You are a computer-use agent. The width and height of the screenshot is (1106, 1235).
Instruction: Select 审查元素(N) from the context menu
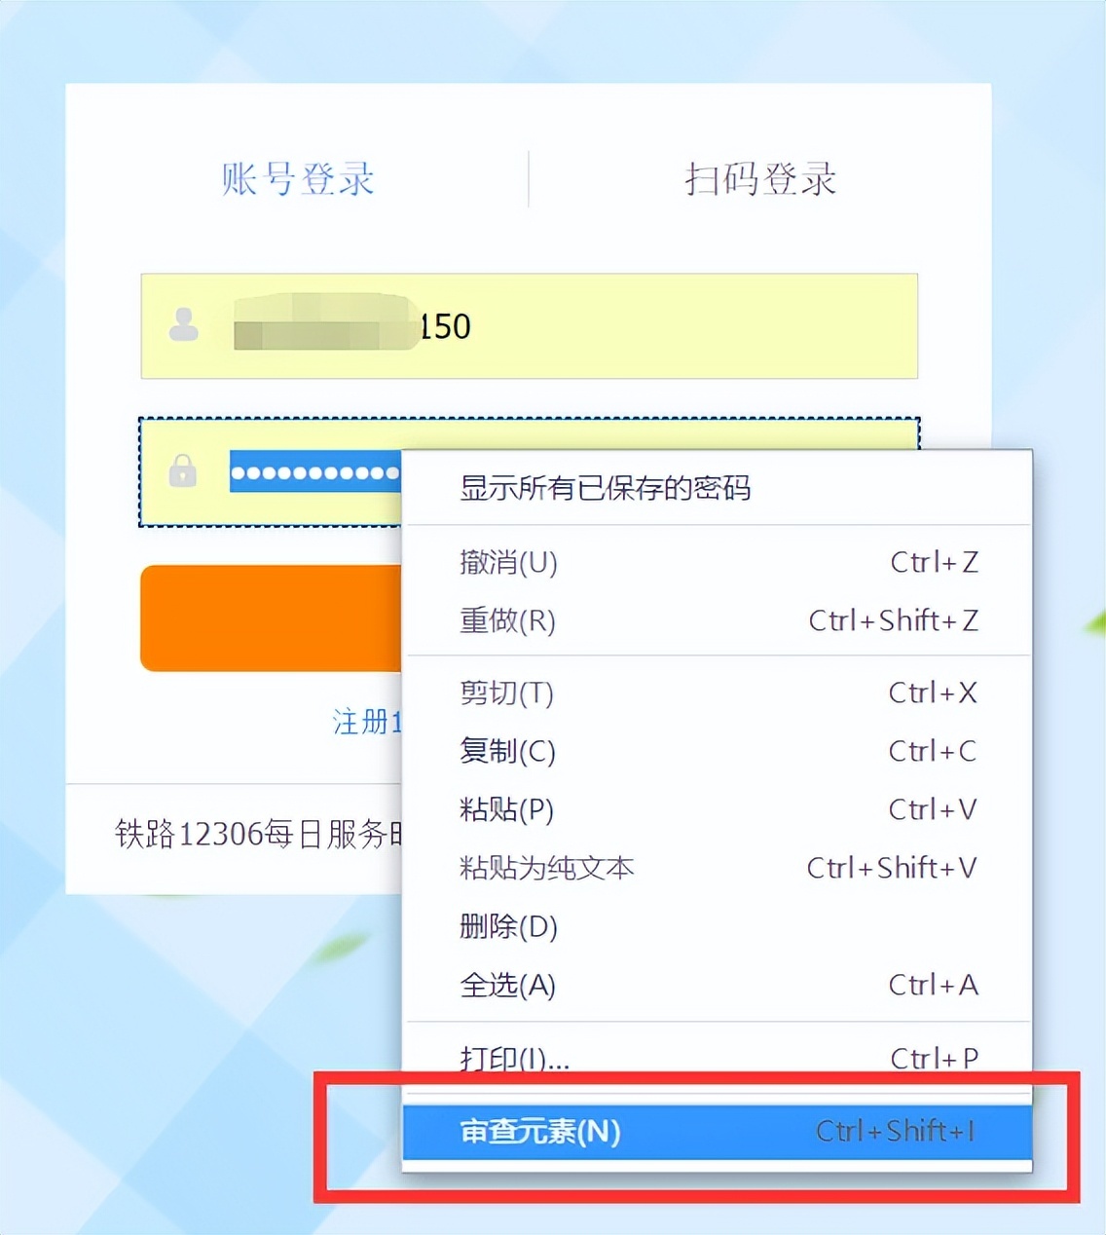(717, 1132)
